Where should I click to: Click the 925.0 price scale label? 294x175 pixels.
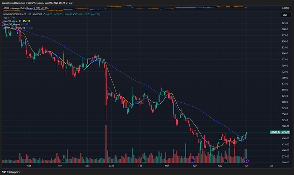(285, 23)
